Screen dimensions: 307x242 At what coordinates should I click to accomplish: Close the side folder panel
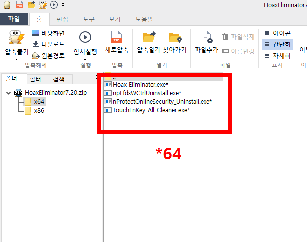(96, 77)
